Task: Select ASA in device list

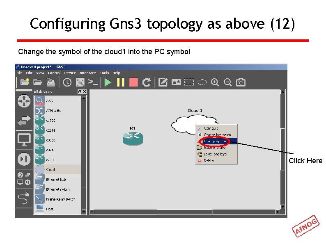Action: point(57,101)
